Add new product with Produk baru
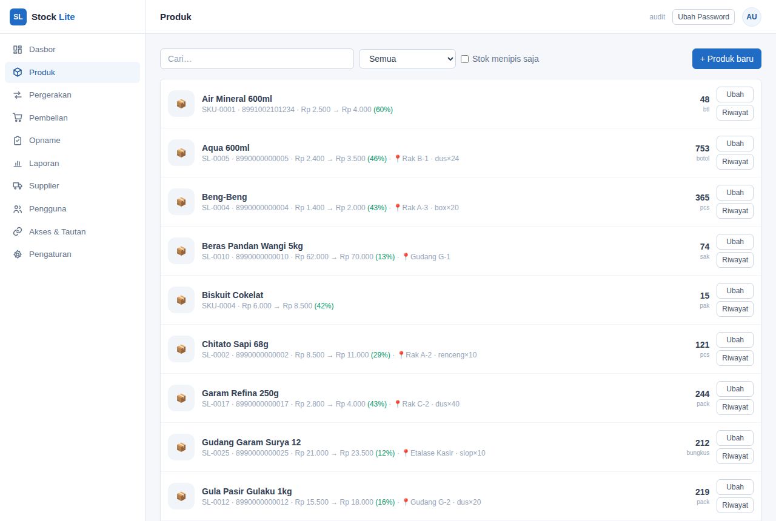 pos(727,59)
